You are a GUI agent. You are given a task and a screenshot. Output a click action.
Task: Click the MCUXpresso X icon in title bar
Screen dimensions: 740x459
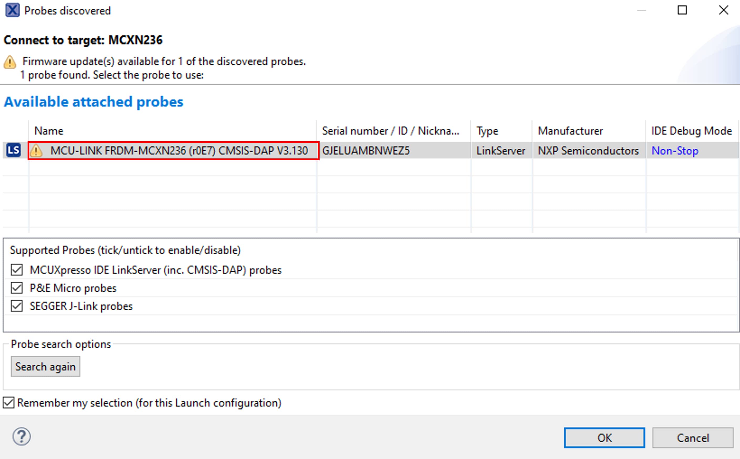12,10
